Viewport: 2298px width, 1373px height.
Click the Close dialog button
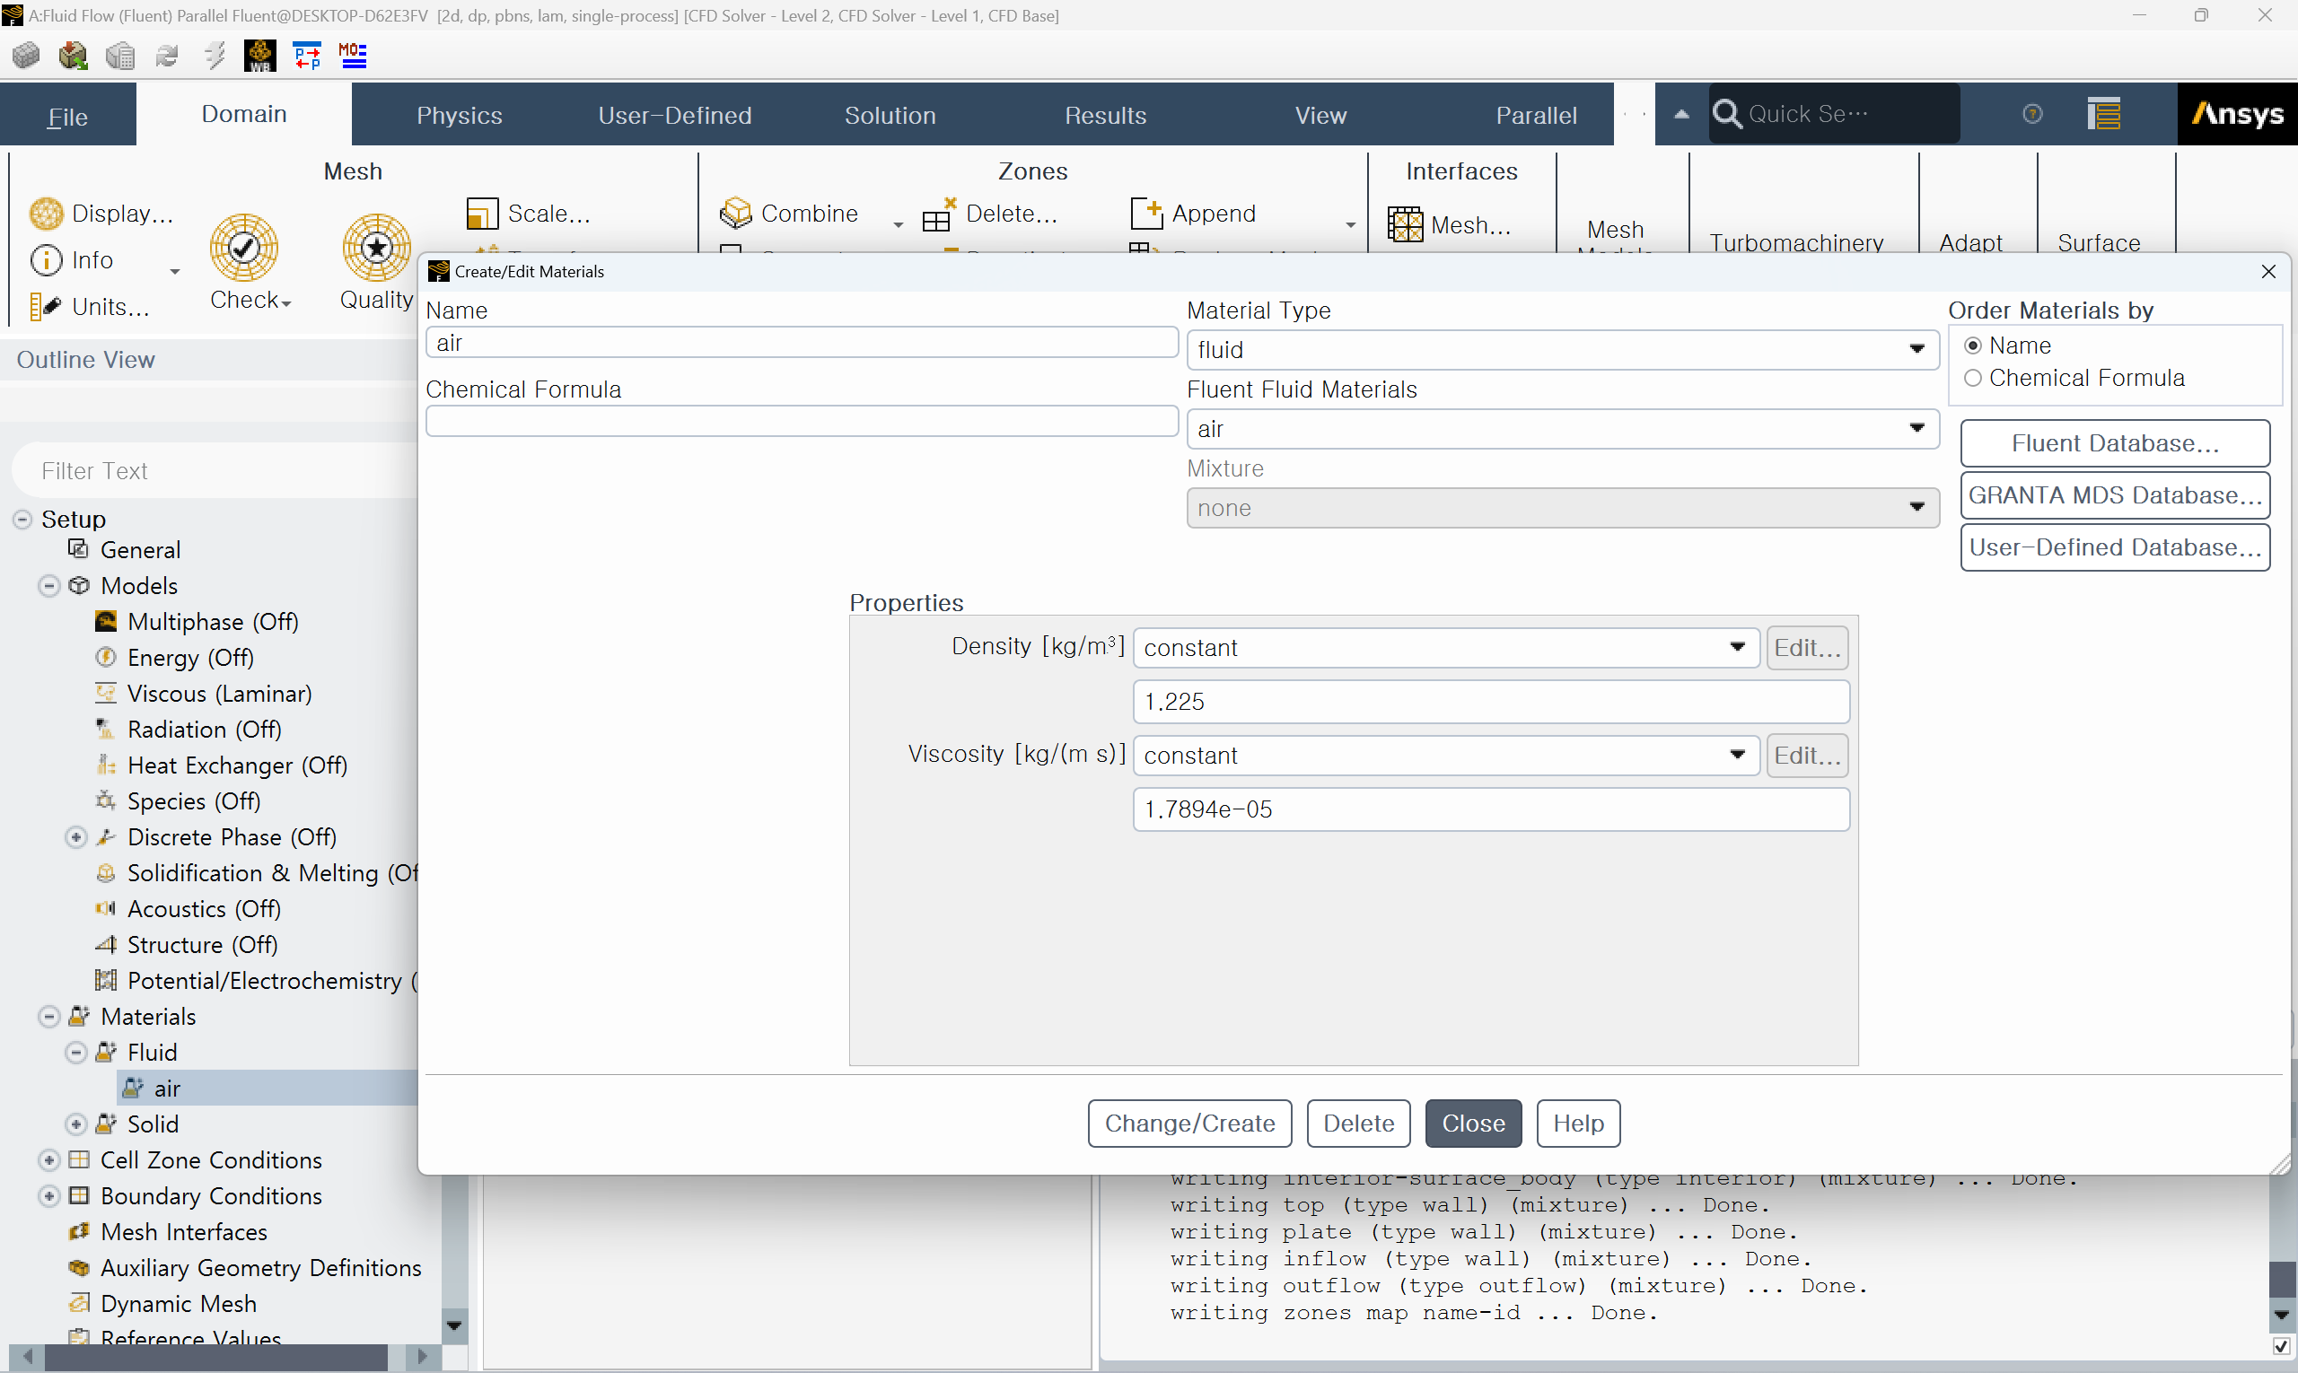click(x=1473, y=1124)
